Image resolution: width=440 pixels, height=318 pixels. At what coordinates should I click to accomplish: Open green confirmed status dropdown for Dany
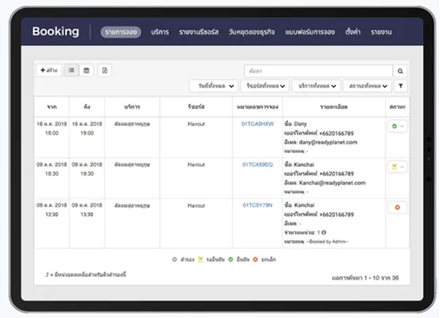(397, 126)
